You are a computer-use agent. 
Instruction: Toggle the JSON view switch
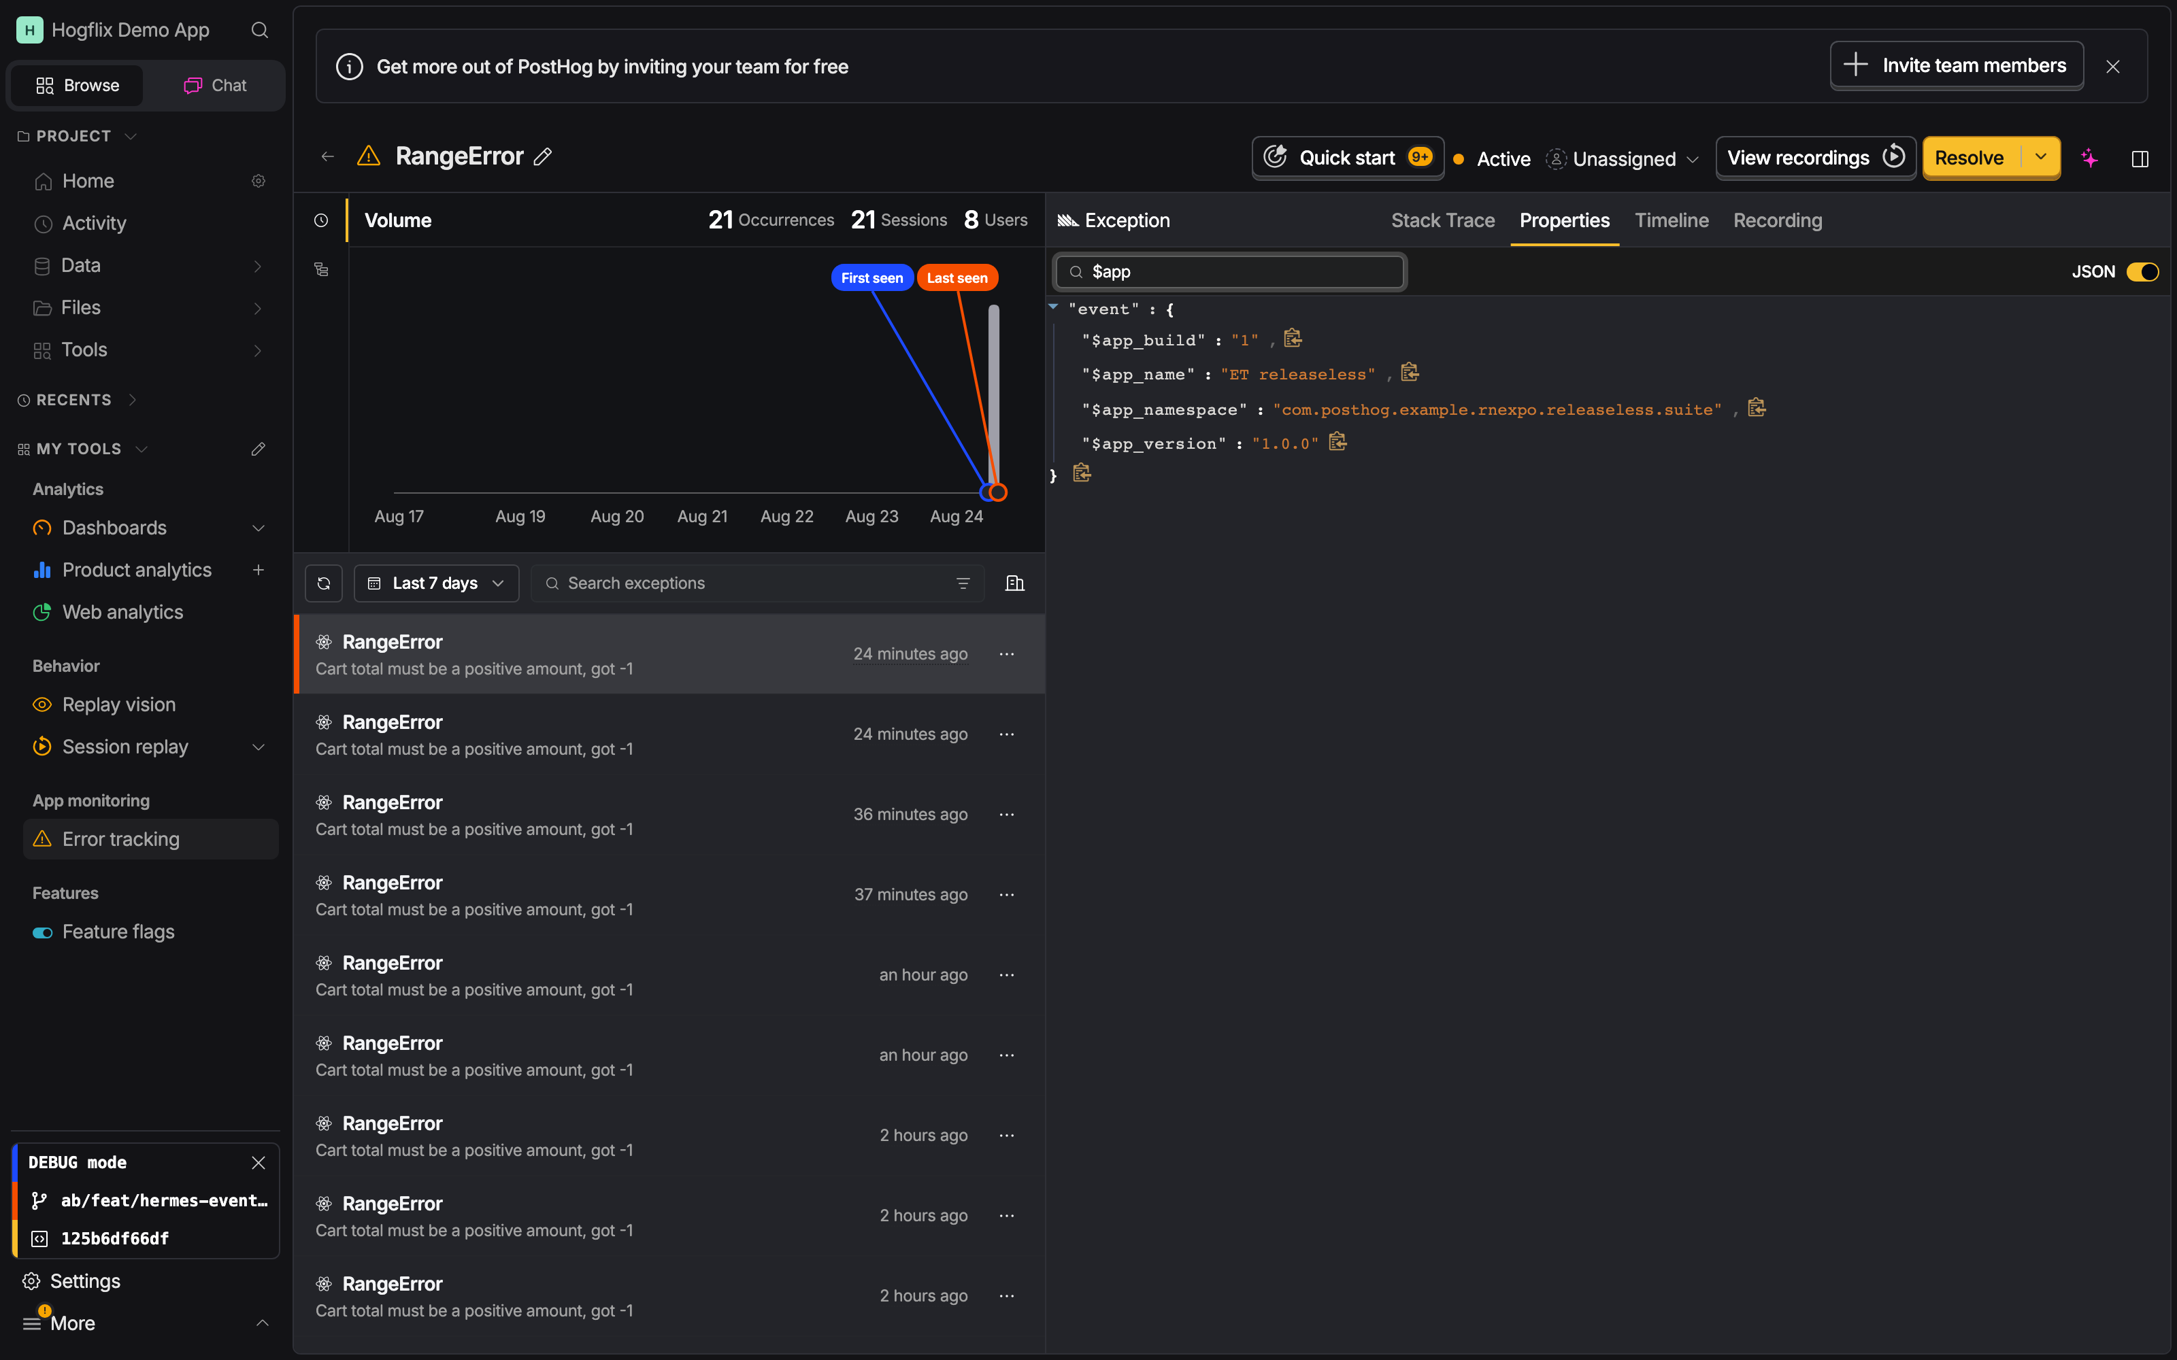tap(2142, 271)
